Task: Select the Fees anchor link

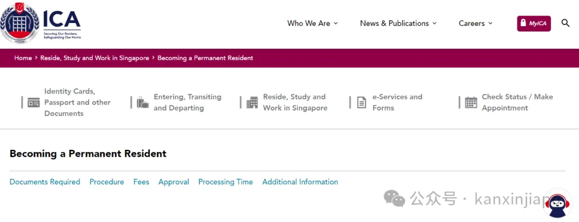Action: 141,182
